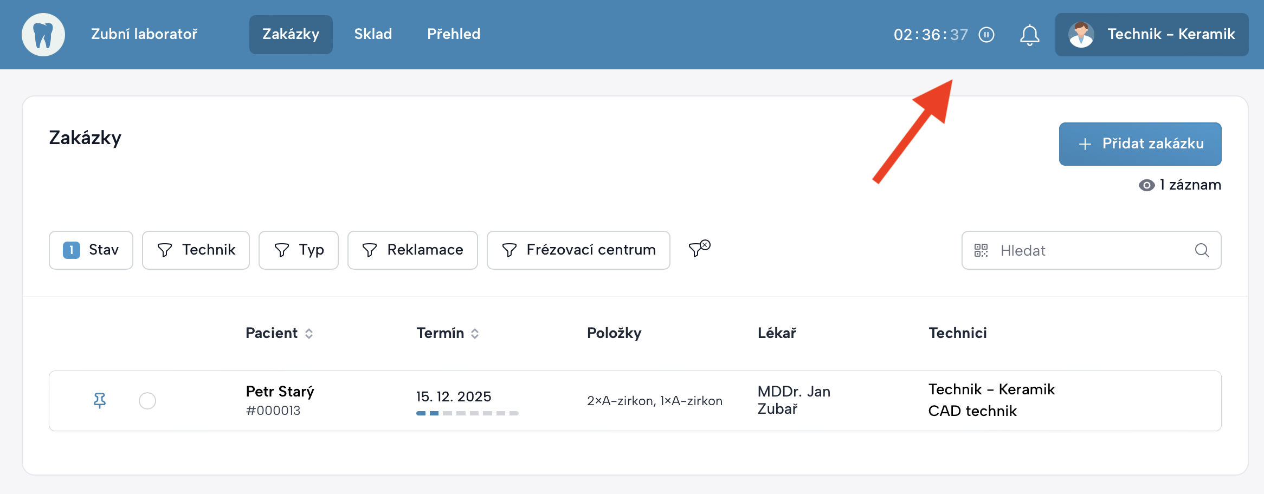Click the order progress bar under 15. 12. 2025
This screenshot has width=1264, height=494.
[467, 413]
